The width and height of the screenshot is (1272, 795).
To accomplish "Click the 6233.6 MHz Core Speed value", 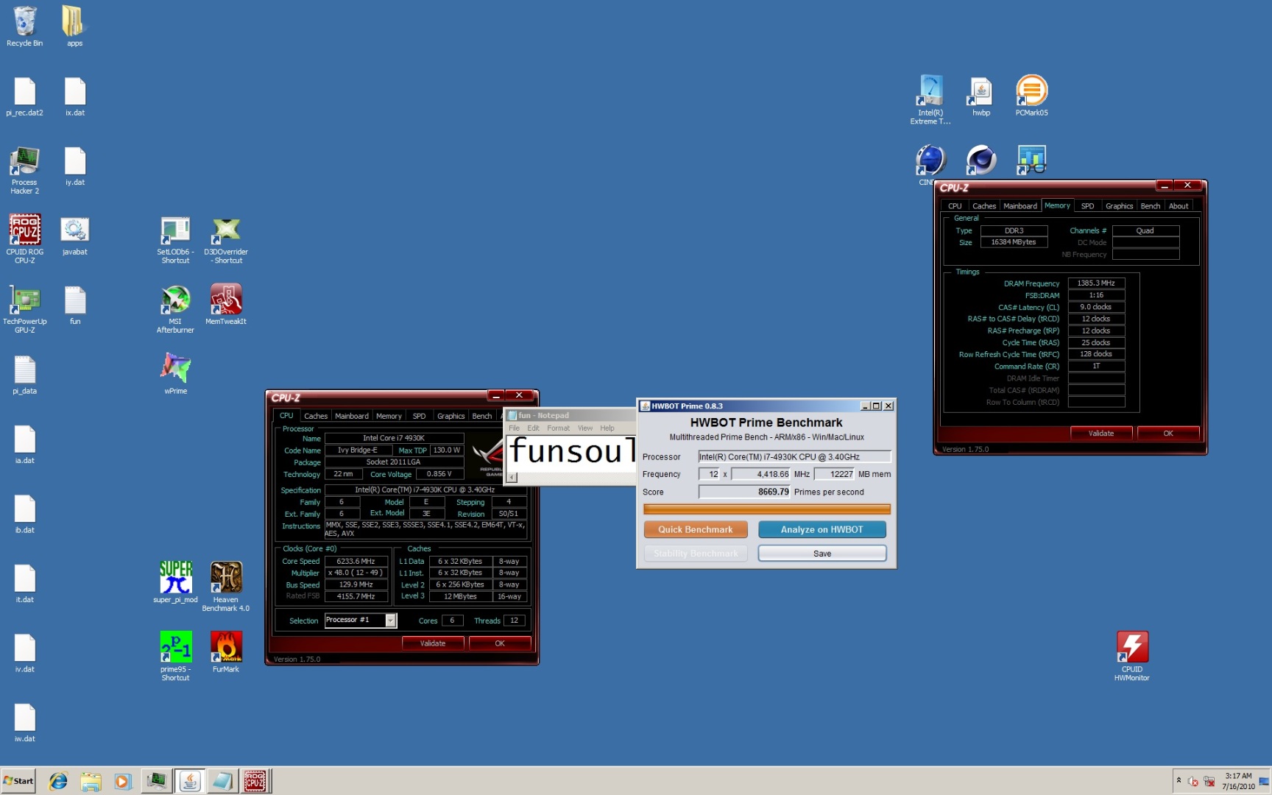I will tap(356, 561).
